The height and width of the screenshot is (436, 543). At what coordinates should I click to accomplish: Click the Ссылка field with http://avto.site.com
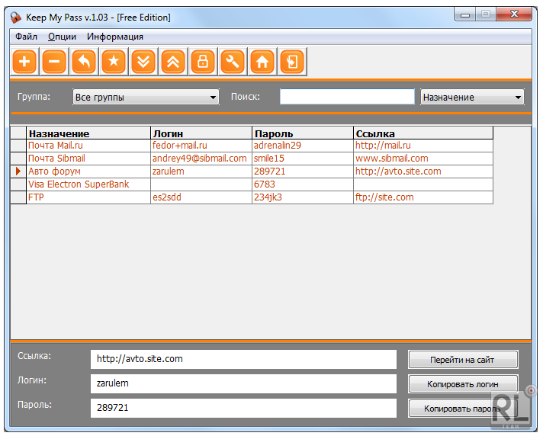coord(243,359)
